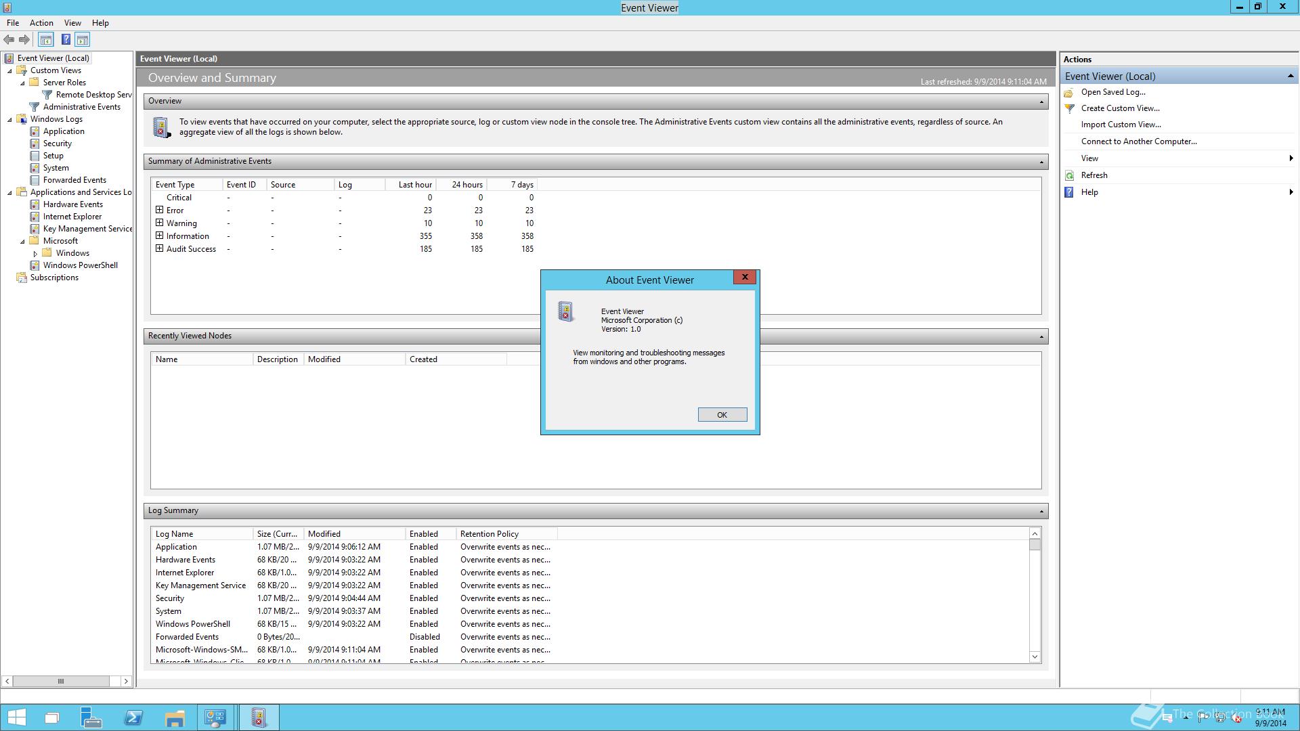Click the Open Saved Log icon
This screenshot has width=1300, height=731.
point(1069,92)
